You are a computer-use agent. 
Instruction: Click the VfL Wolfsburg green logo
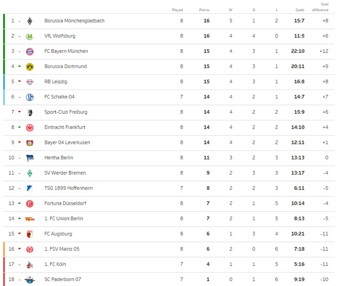[29, 36]
